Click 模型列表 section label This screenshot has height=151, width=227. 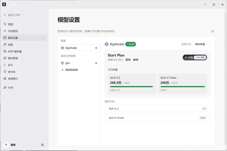(x=109, y=101)
